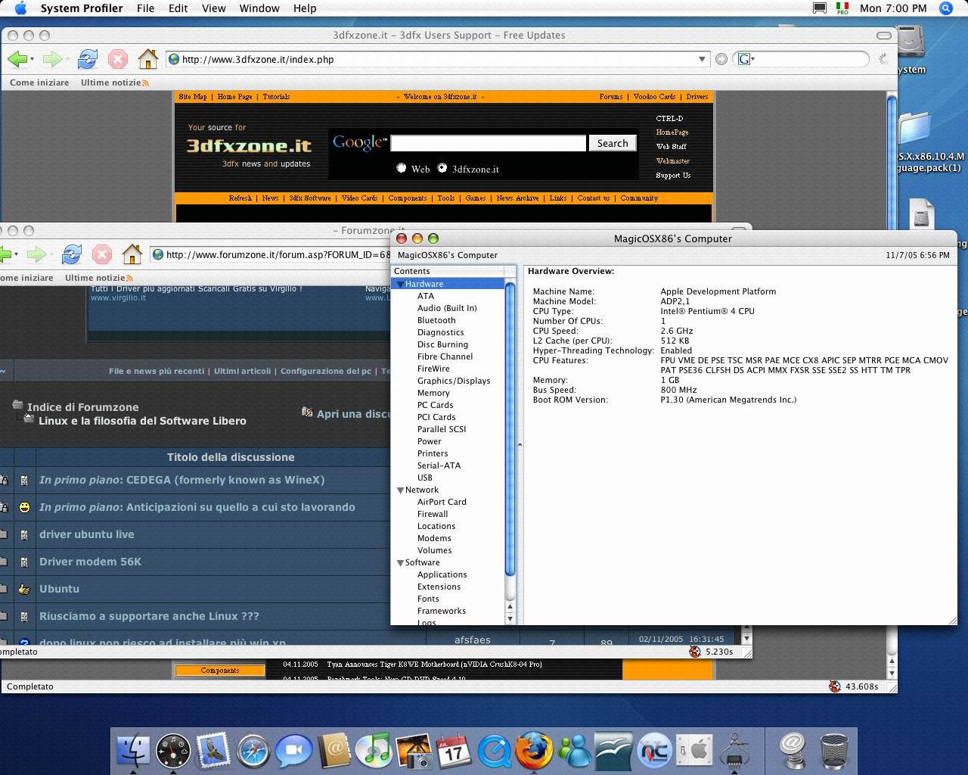This screenshot has height=775, width=968.
Task: Click the Contents list vertical scrollbar thumb
Action: point(510,429)
